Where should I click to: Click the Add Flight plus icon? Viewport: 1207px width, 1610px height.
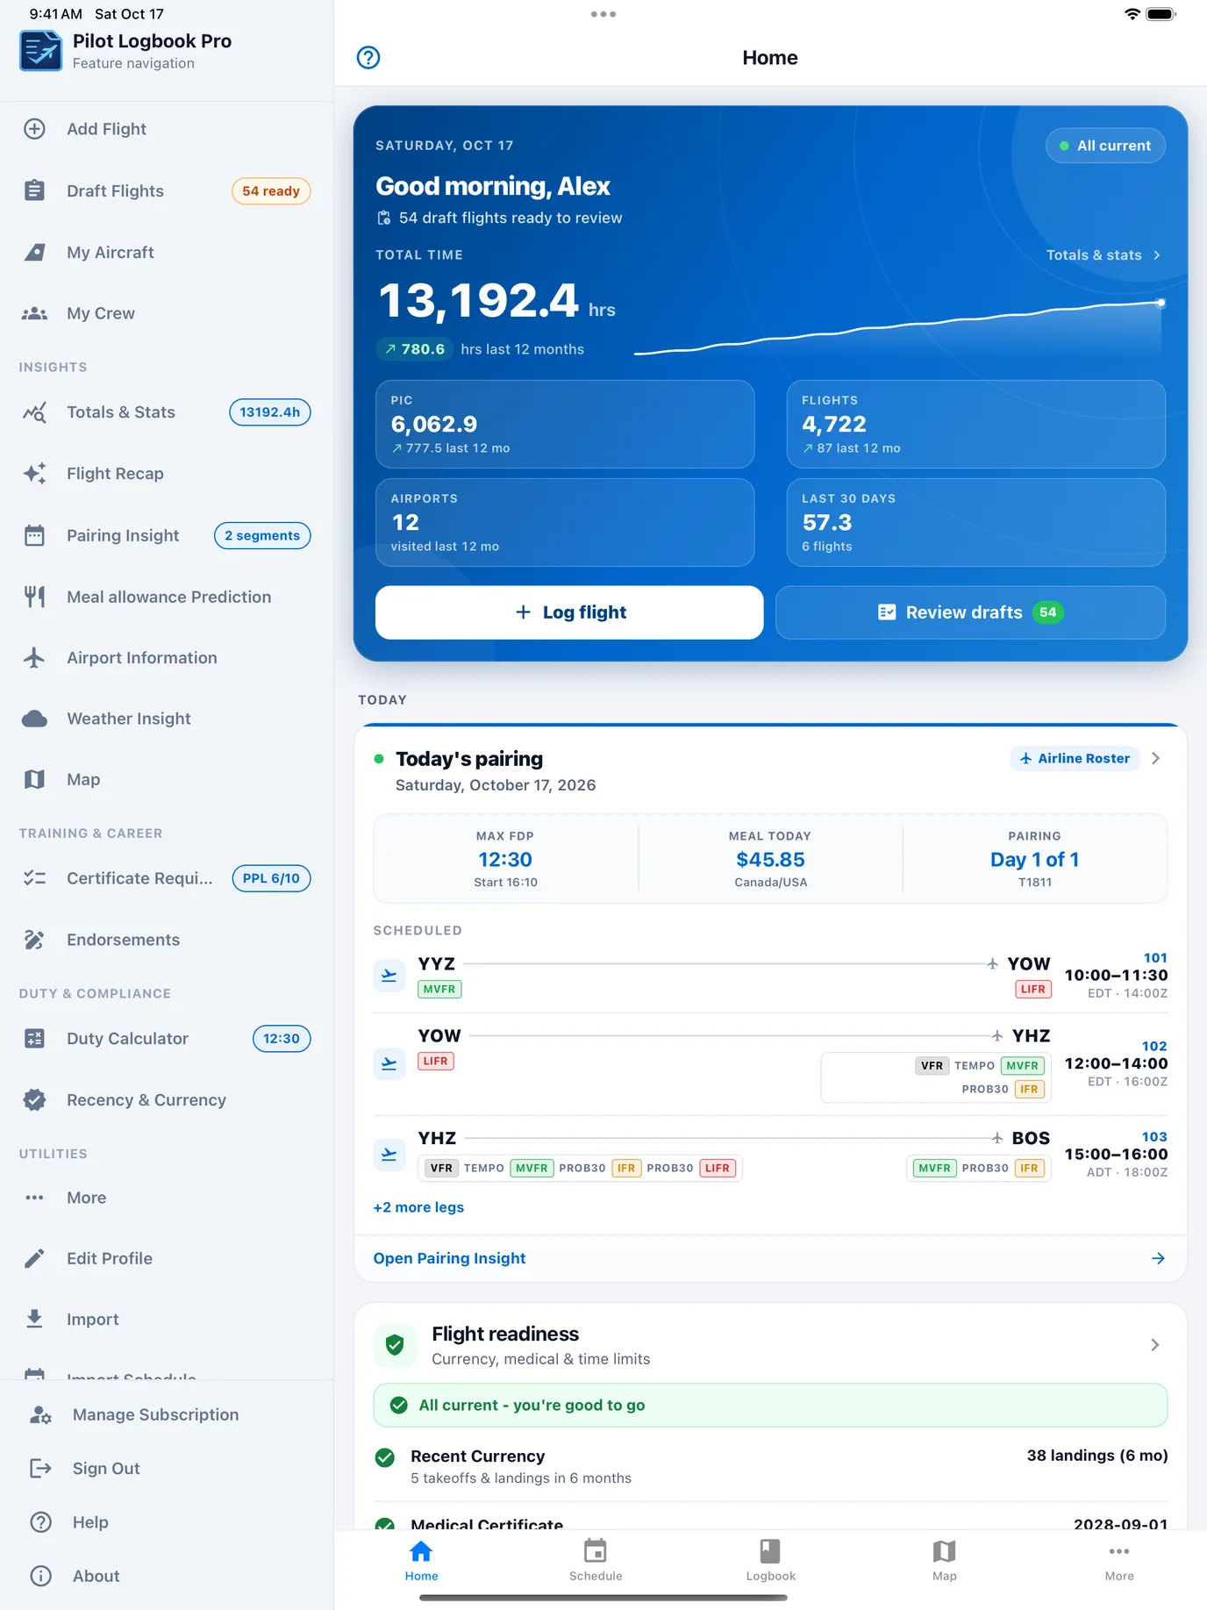(34, 129)
